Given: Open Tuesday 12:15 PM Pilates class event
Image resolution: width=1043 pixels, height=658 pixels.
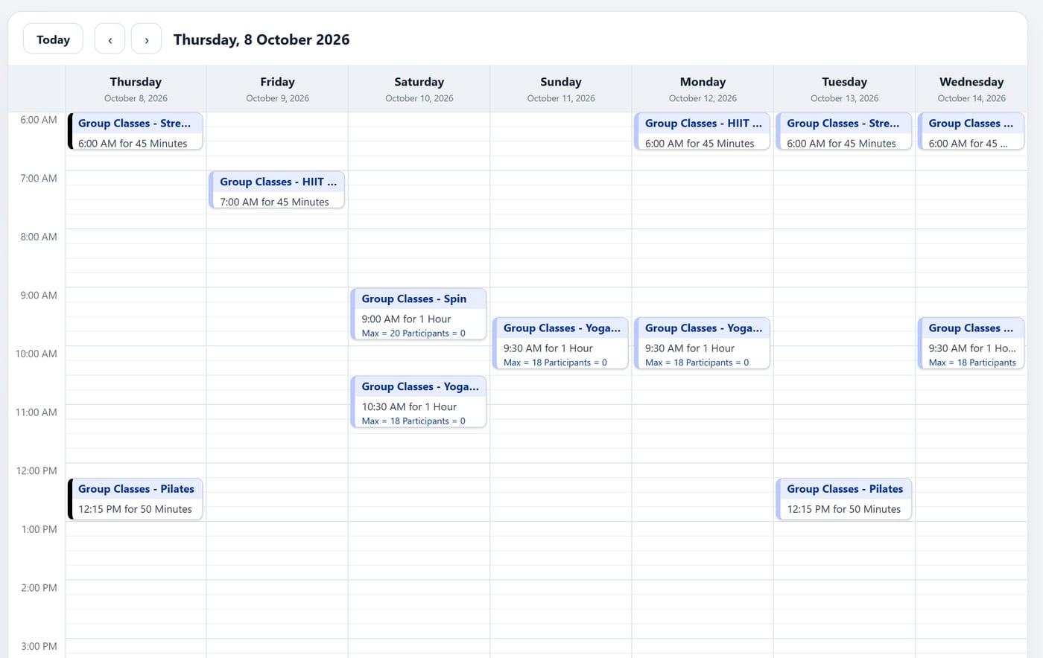Looking at the screenshot, I should click(844, 499).
